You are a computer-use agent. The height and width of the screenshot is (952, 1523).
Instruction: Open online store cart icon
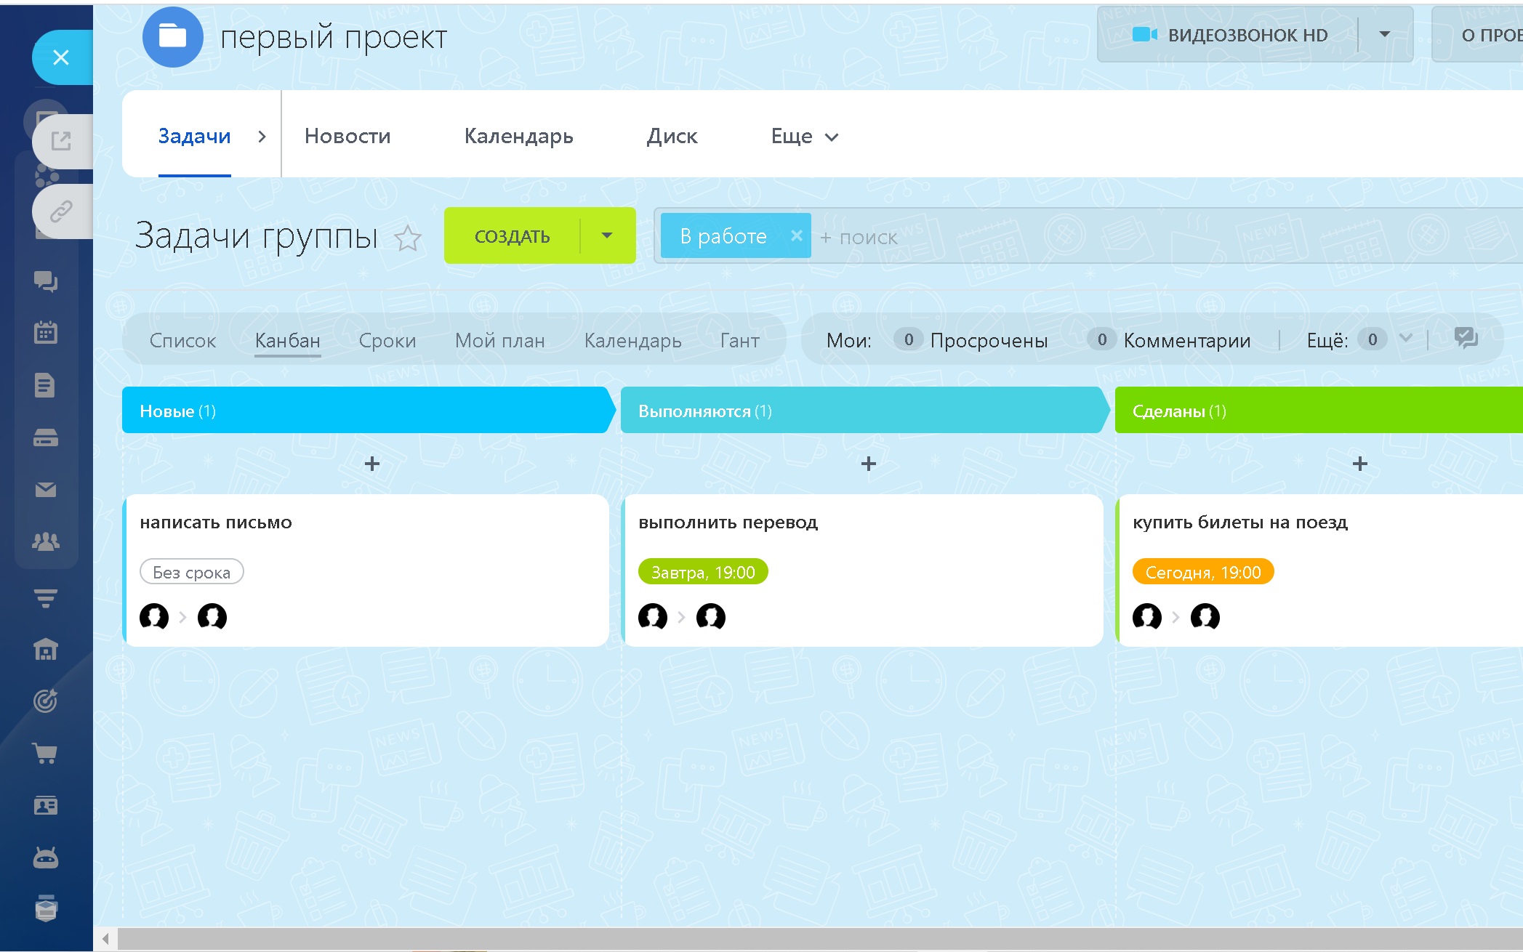pos(46,754)
